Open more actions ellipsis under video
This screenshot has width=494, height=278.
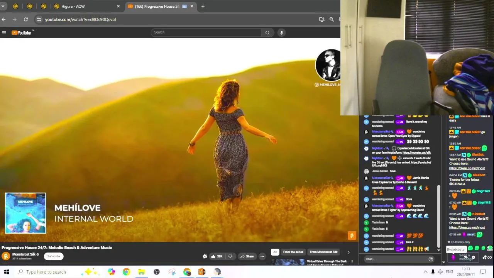point(262,256)
